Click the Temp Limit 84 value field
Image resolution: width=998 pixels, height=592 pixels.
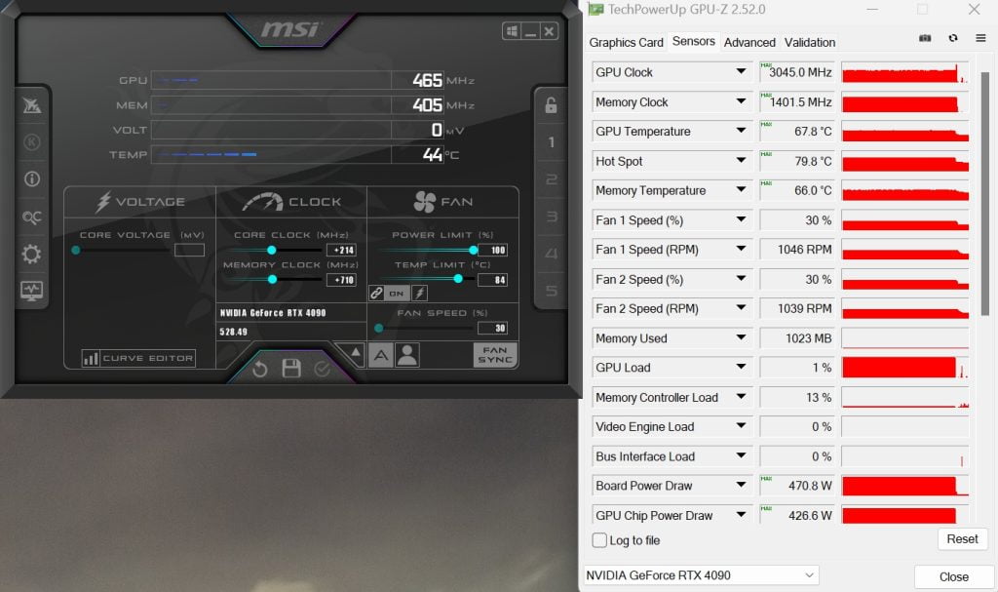(x=492, y=279)
